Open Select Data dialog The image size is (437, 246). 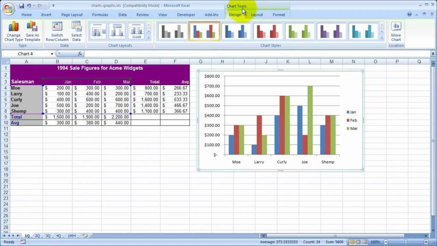(76, 32)
